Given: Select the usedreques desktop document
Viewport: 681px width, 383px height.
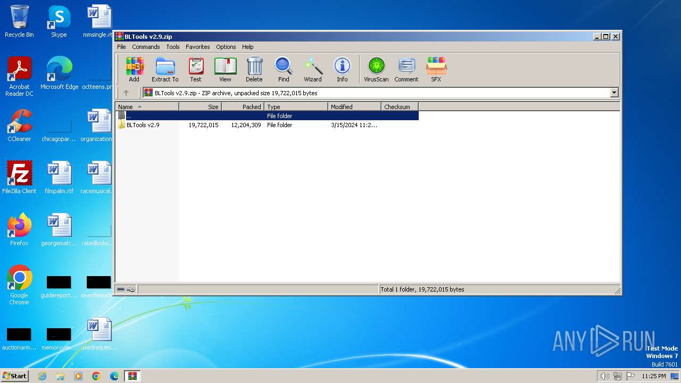Looking at the screenshot, I should coord(99,334).
